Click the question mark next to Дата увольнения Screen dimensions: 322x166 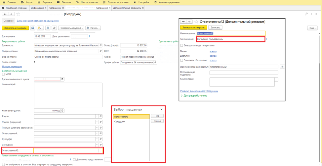coord(89,36)
